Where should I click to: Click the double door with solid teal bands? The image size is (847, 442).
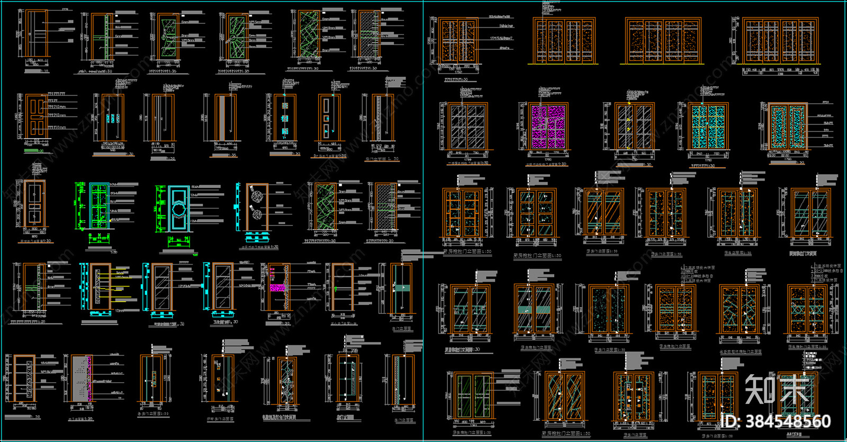(534, 309)
